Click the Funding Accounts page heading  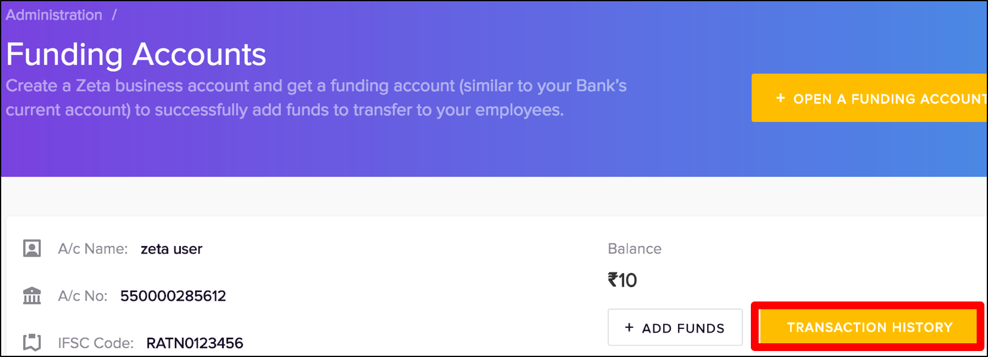[136, 54]
